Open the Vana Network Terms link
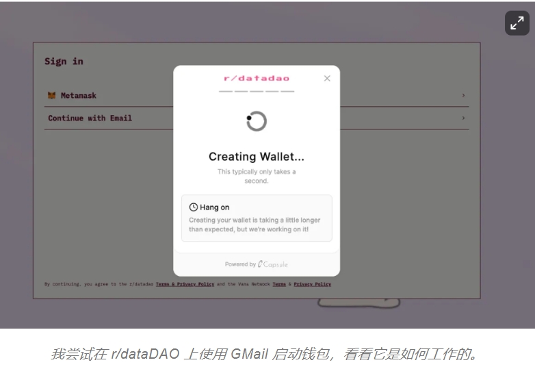Viewport: 535px width, 369px height. click(279, 284)
